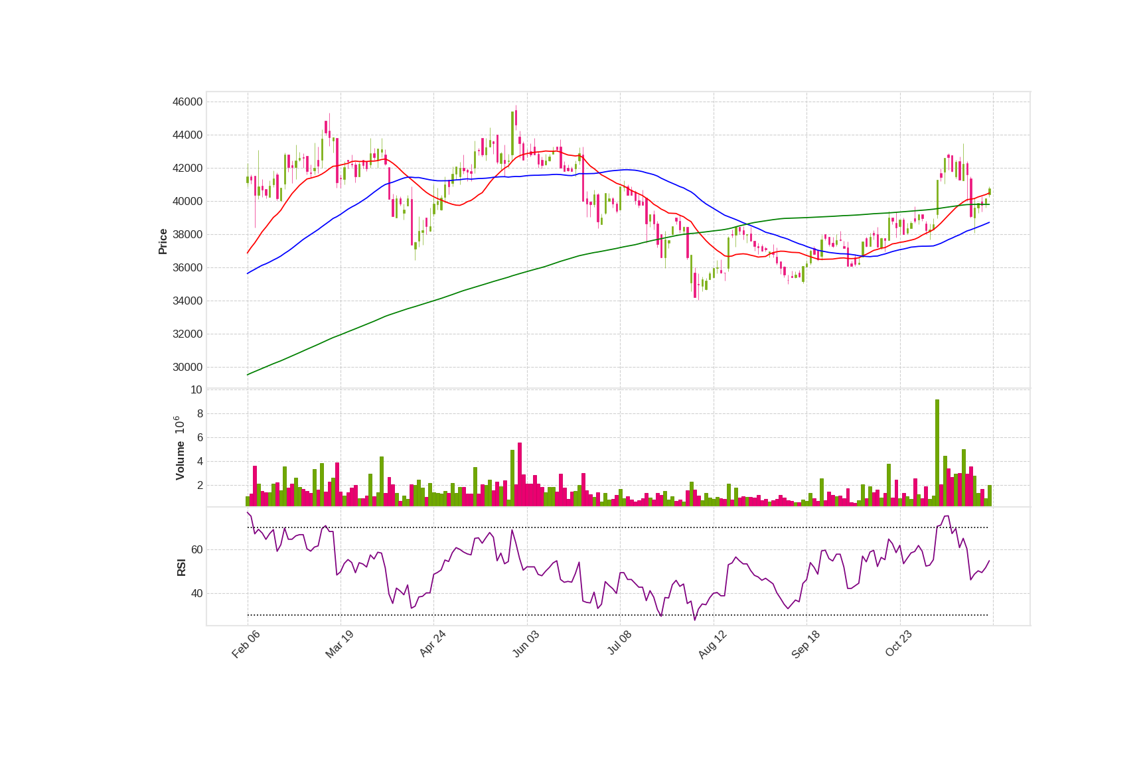Click the volume axis value 4
This screenshot has height=763, width=1145.
(200, 461)
